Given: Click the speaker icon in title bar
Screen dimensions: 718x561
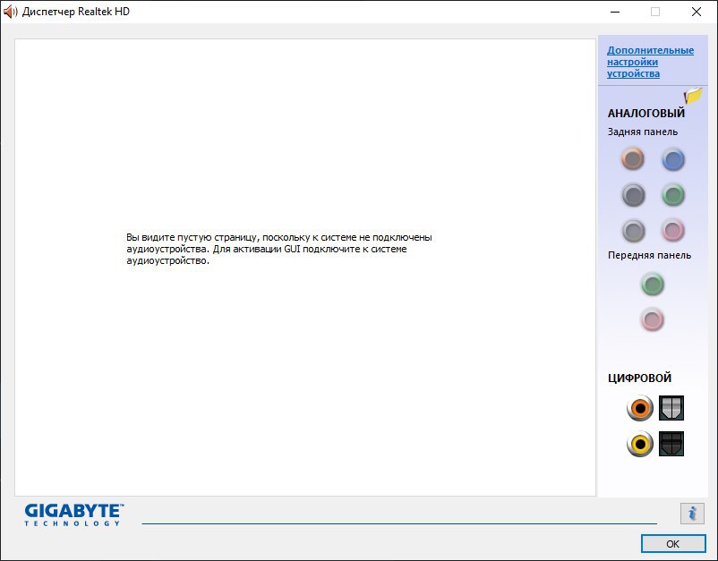Looking at the screenshot, I should [x=10, y=12].
